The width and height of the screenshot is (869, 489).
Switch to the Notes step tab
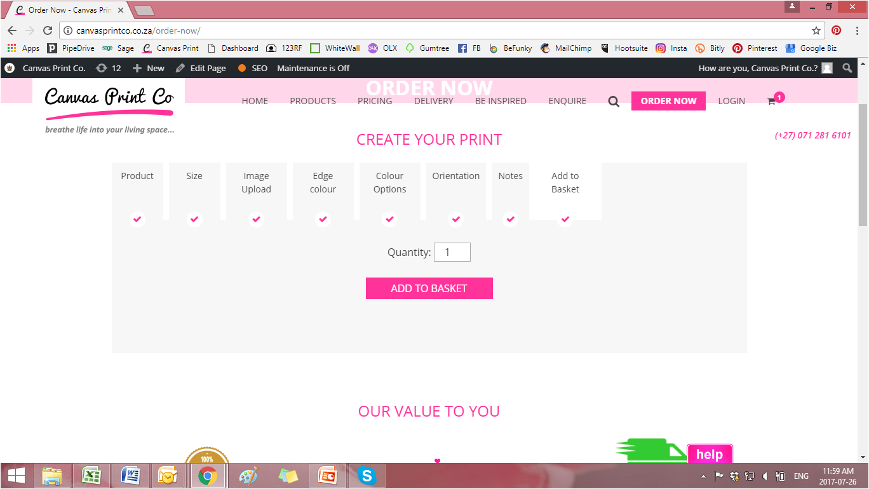tap(511, 191)
